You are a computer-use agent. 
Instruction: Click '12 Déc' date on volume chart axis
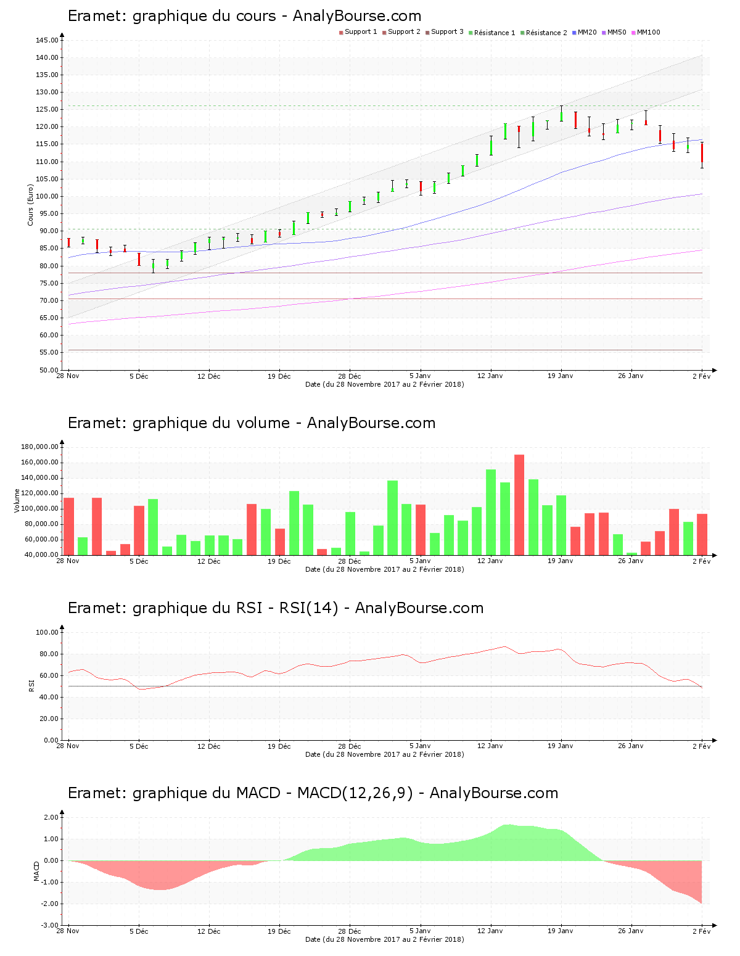pyautogui.click(x=209, y=561)
